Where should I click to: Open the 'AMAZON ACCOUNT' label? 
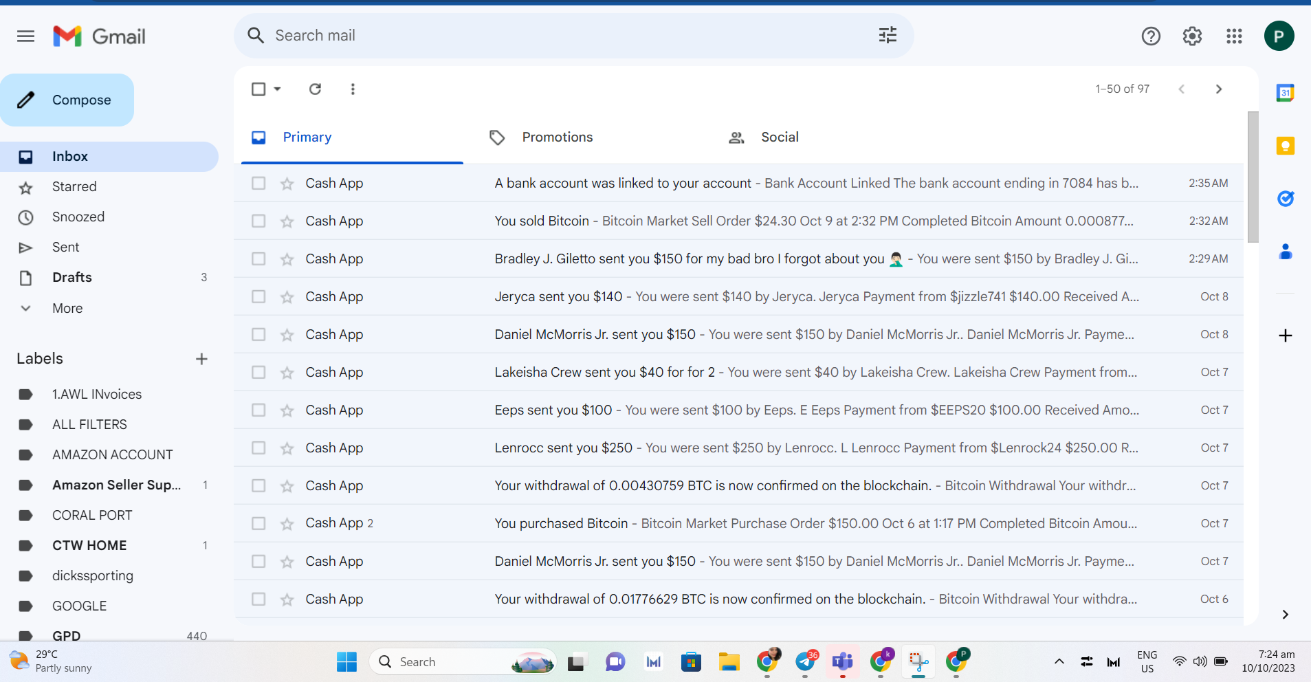click(x=113, y=455)
